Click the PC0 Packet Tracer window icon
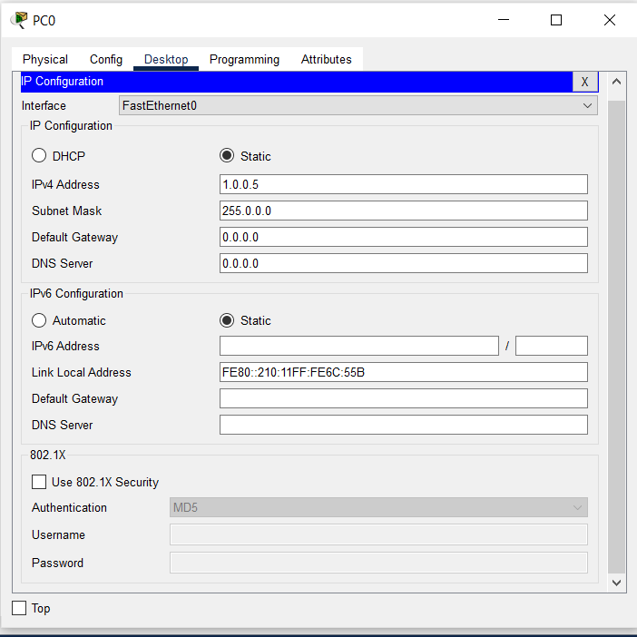 [18, 20]
